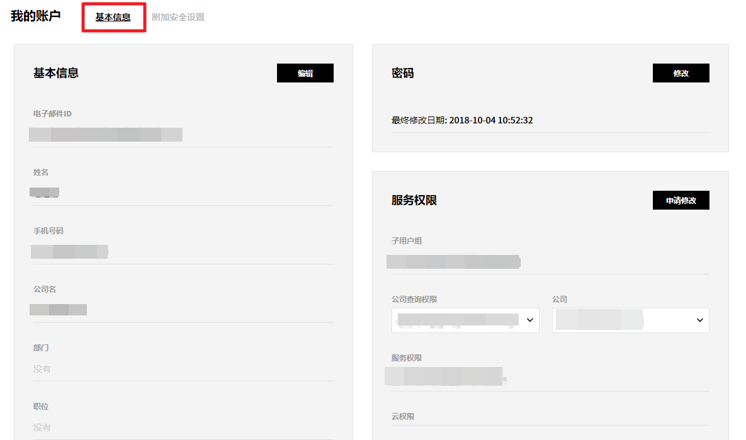Screen dimensions: 746x440
Task: Click the 编辑 button for basic info
Action: tap(305, 73)
